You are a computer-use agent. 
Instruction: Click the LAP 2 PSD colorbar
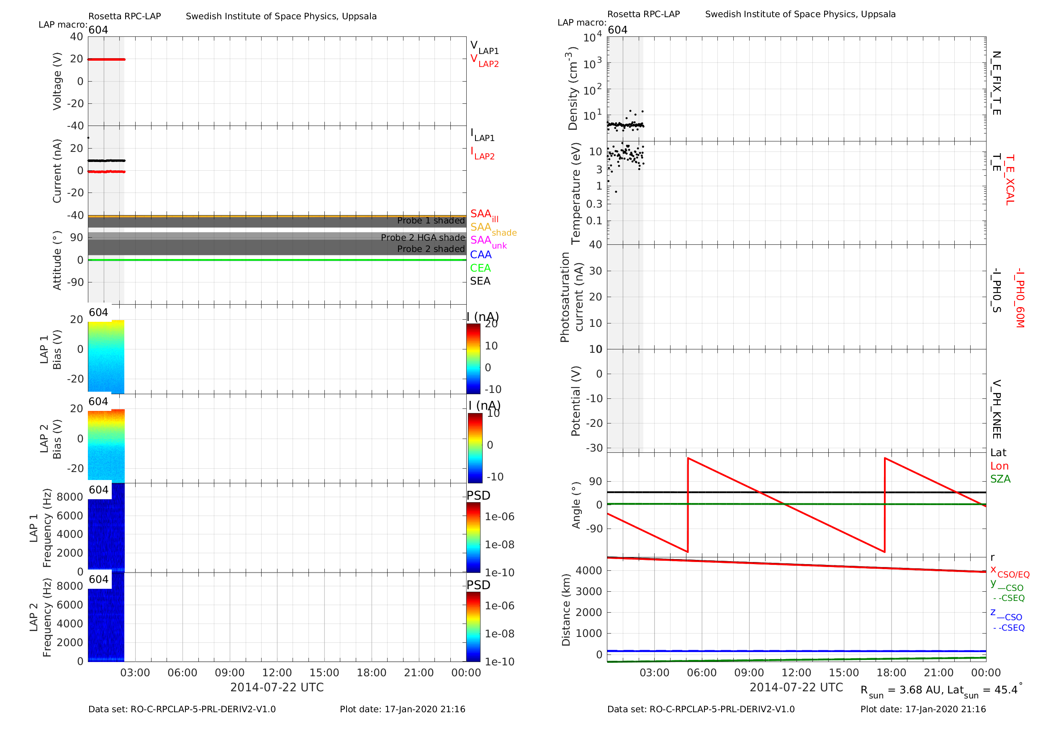tap(473, 626)
